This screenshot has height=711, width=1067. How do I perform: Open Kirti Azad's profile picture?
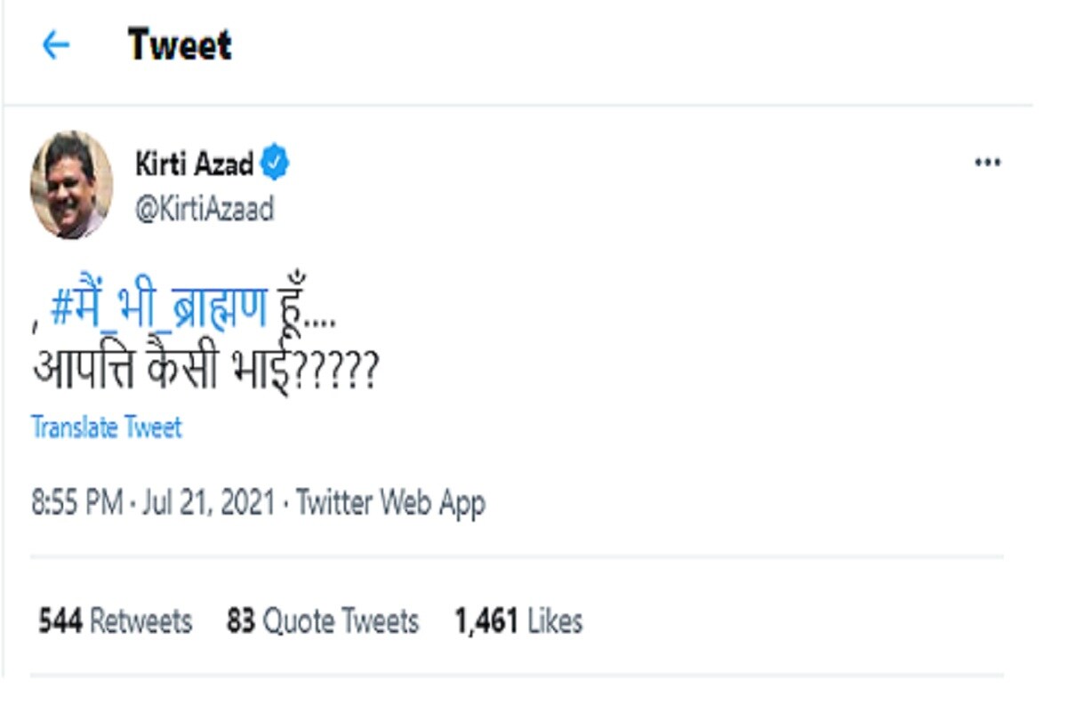[71, 185]
